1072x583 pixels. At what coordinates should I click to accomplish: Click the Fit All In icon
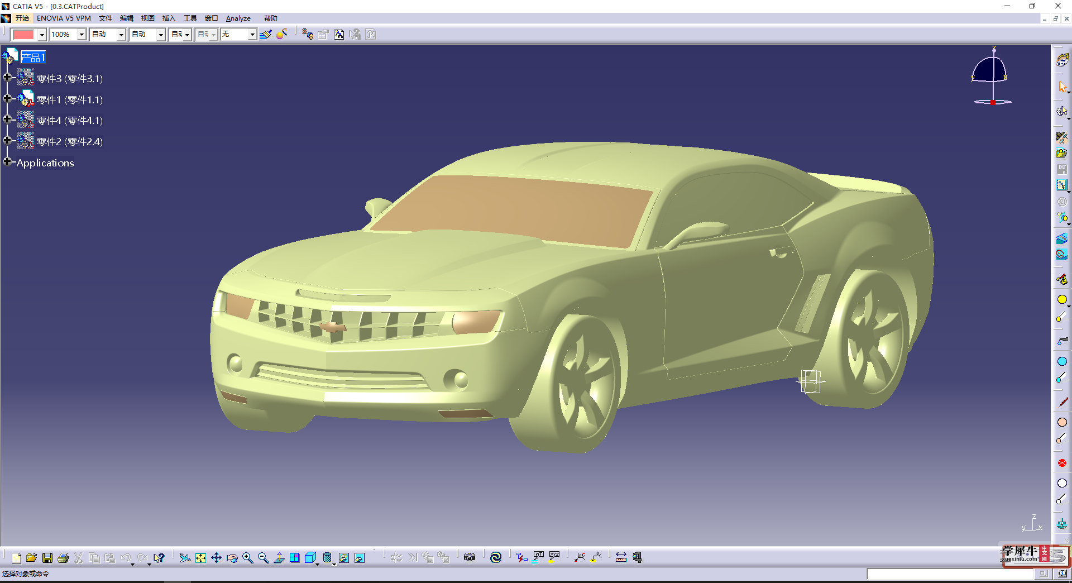tap(200, 557)
